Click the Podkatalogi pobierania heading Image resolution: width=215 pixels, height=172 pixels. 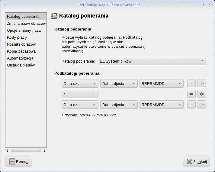click(x=77, y=73)
